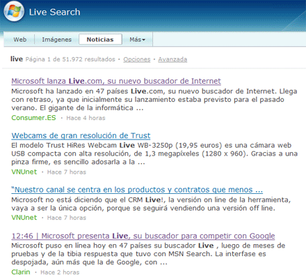
Task: Switch to the Web tab
Action: [x=20, y=39]
